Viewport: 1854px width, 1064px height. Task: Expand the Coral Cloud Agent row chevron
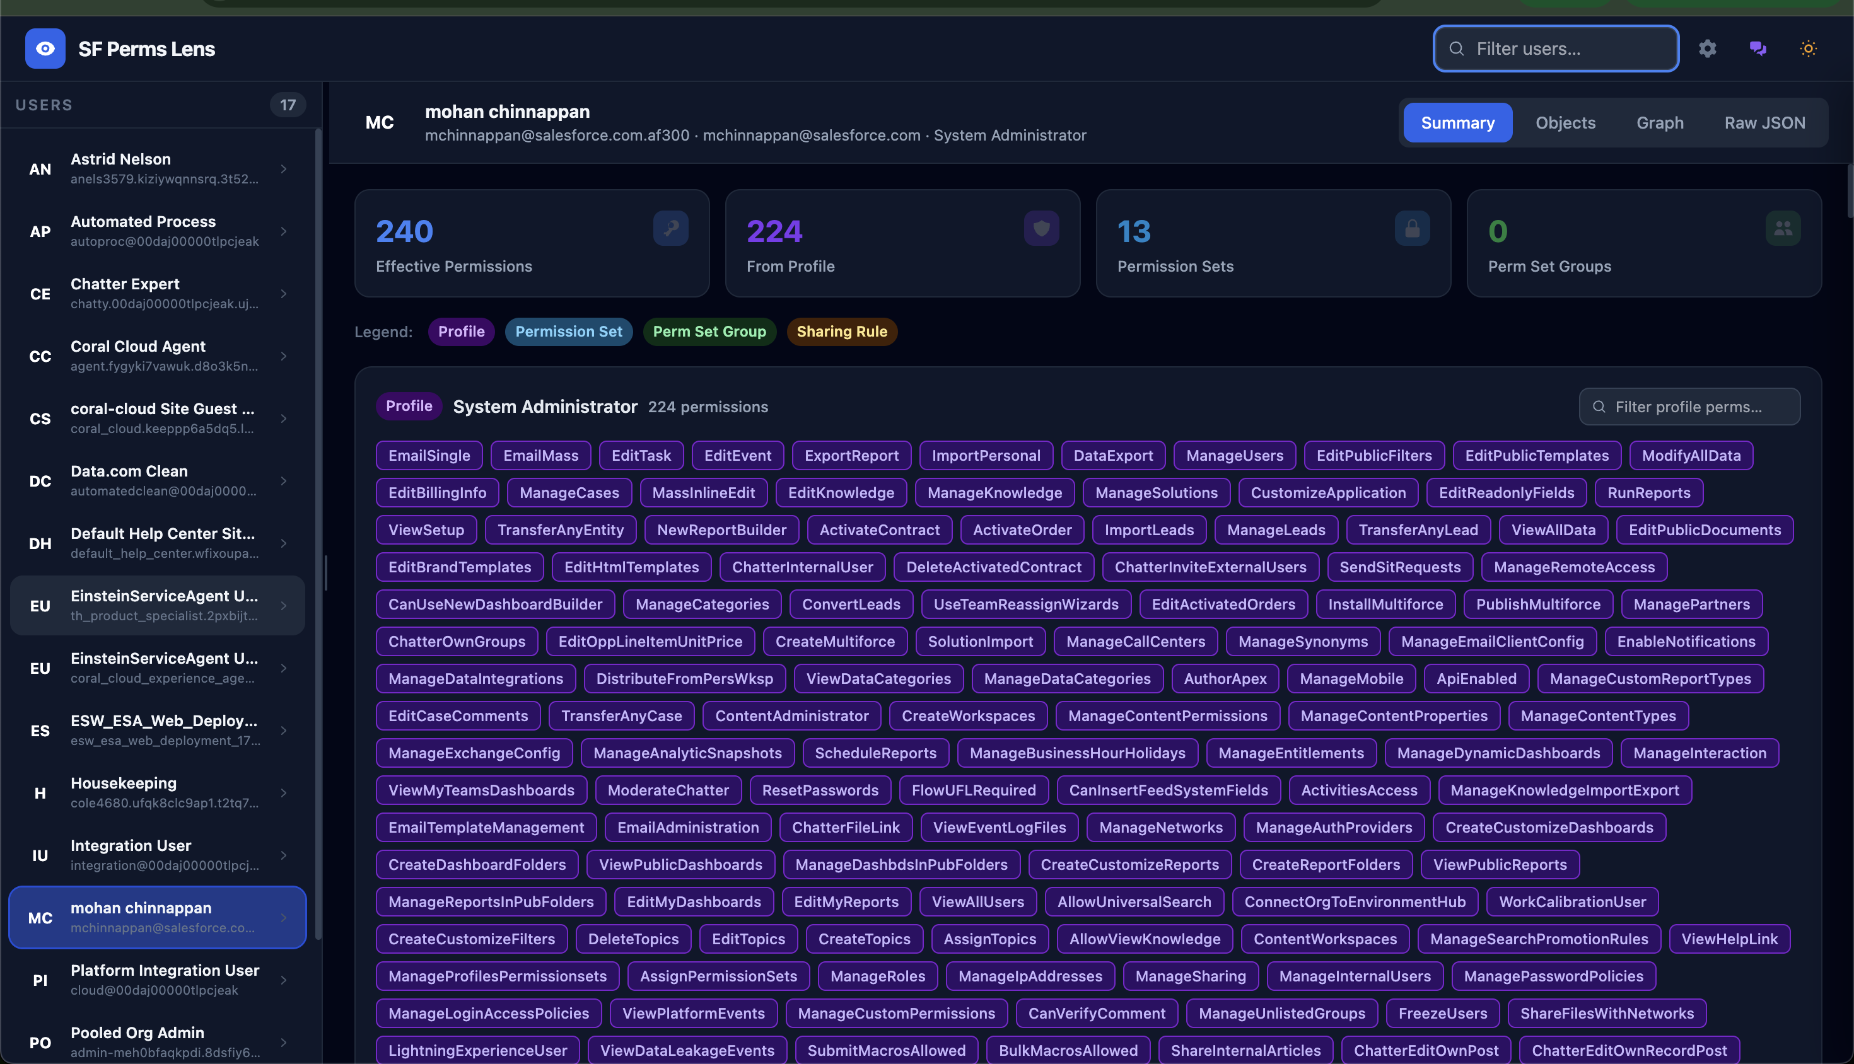tap(284, 357)
